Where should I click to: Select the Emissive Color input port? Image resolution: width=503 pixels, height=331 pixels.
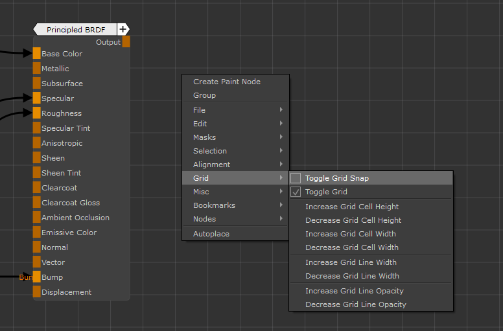[x=37, y=233]
